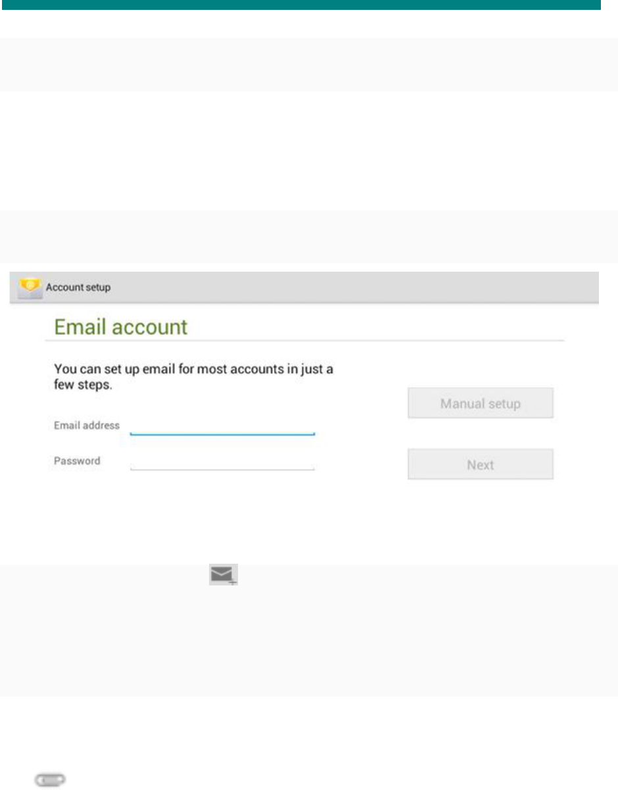Click the gray Account setup title bar
618x790 pixels.
point(304,287)
